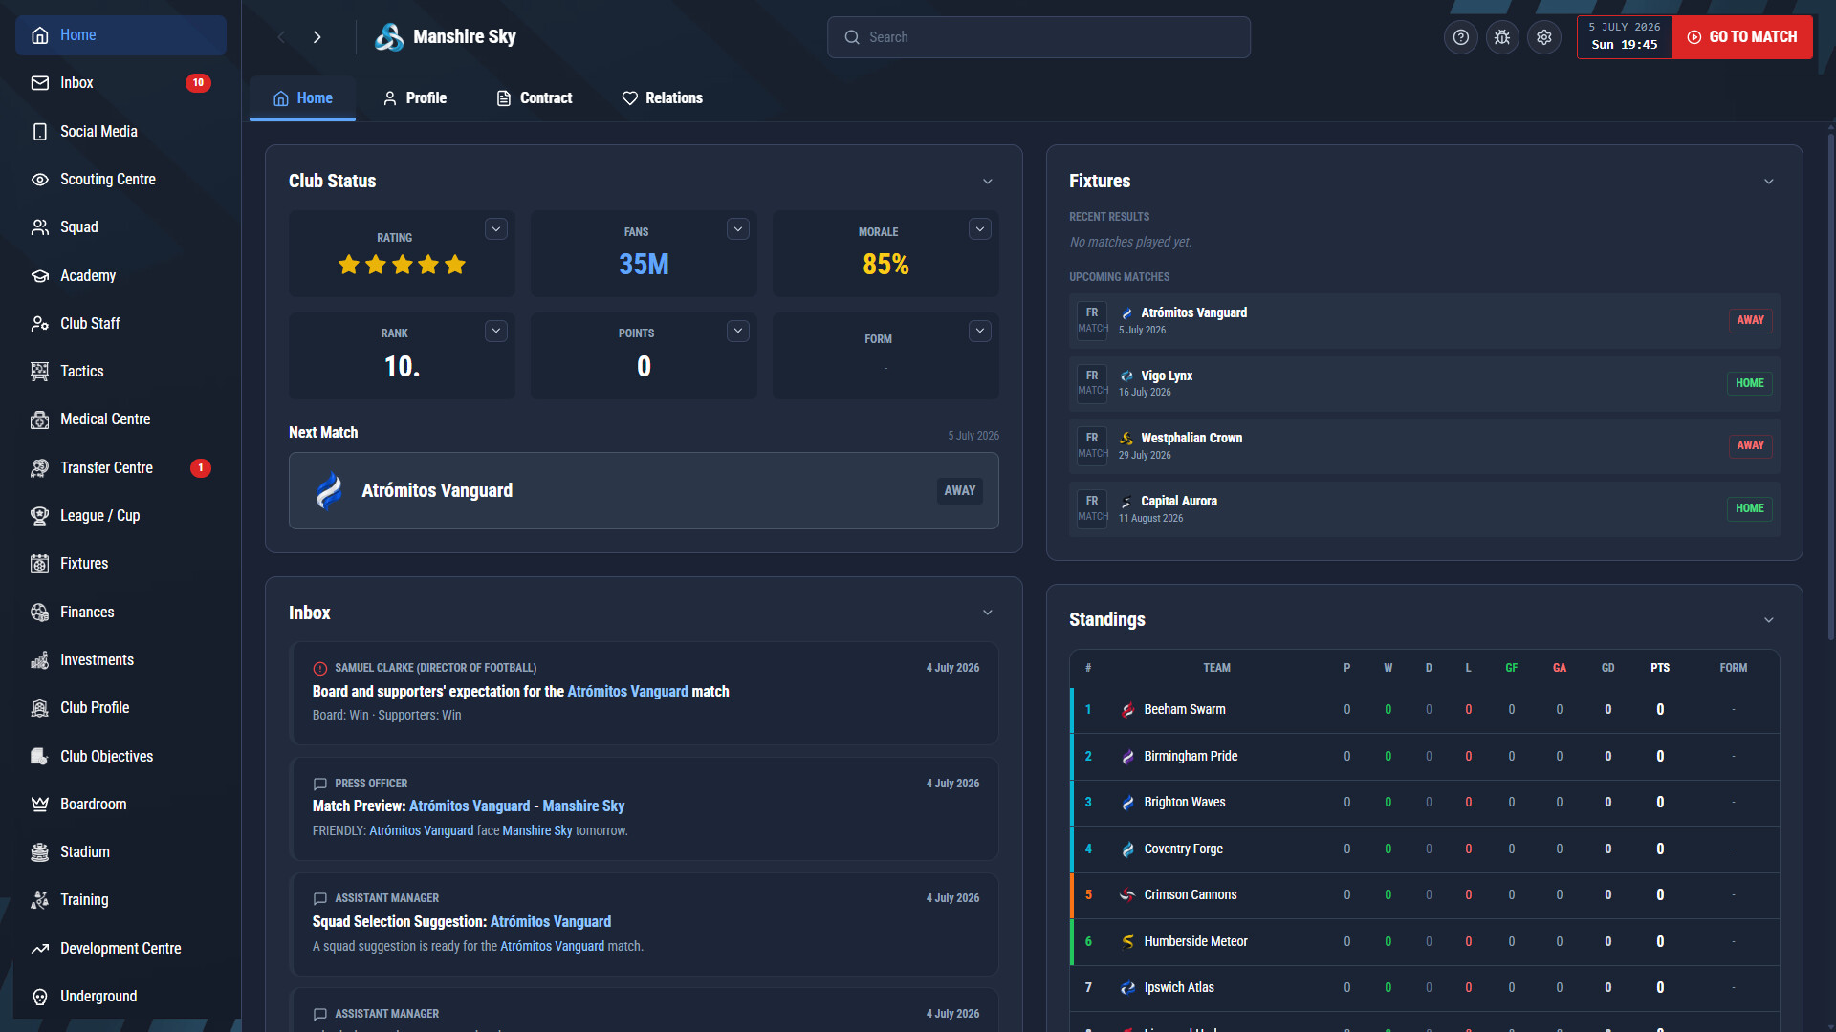Image resolution: width=1836 pixels, height=1032 pixels.
Task: Select the Home tab
Action: [302, 98]
